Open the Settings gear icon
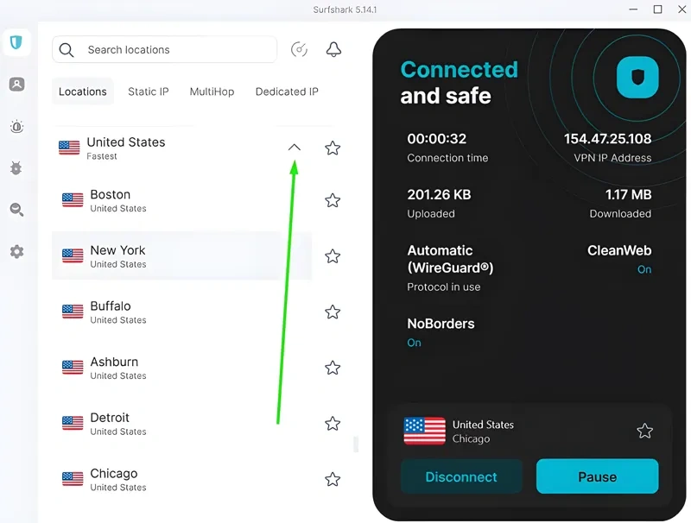 (x=17, y=251)
